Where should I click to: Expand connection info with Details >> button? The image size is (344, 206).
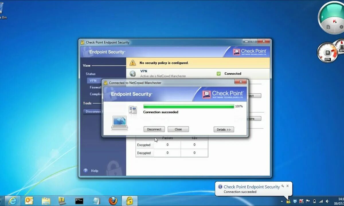224,130
